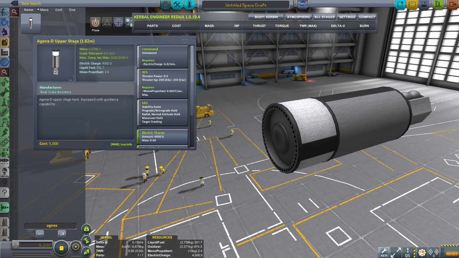Click the button right of the undo arrow

click(62, 234)
